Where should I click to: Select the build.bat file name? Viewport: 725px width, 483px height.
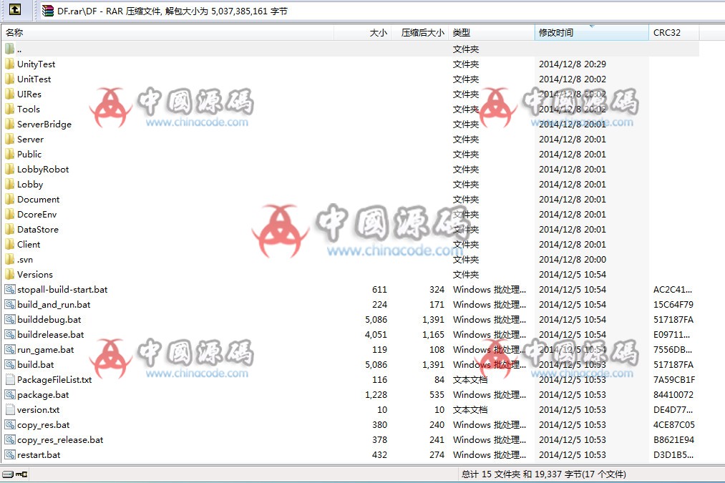[35, 365]
